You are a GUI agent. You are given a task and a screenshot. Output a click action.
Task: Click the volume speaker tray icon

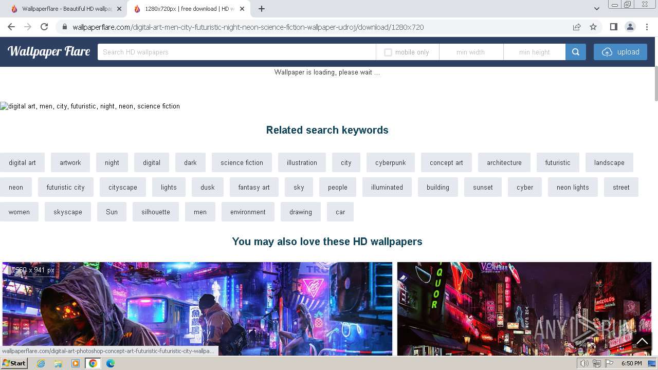click(584, 363)
